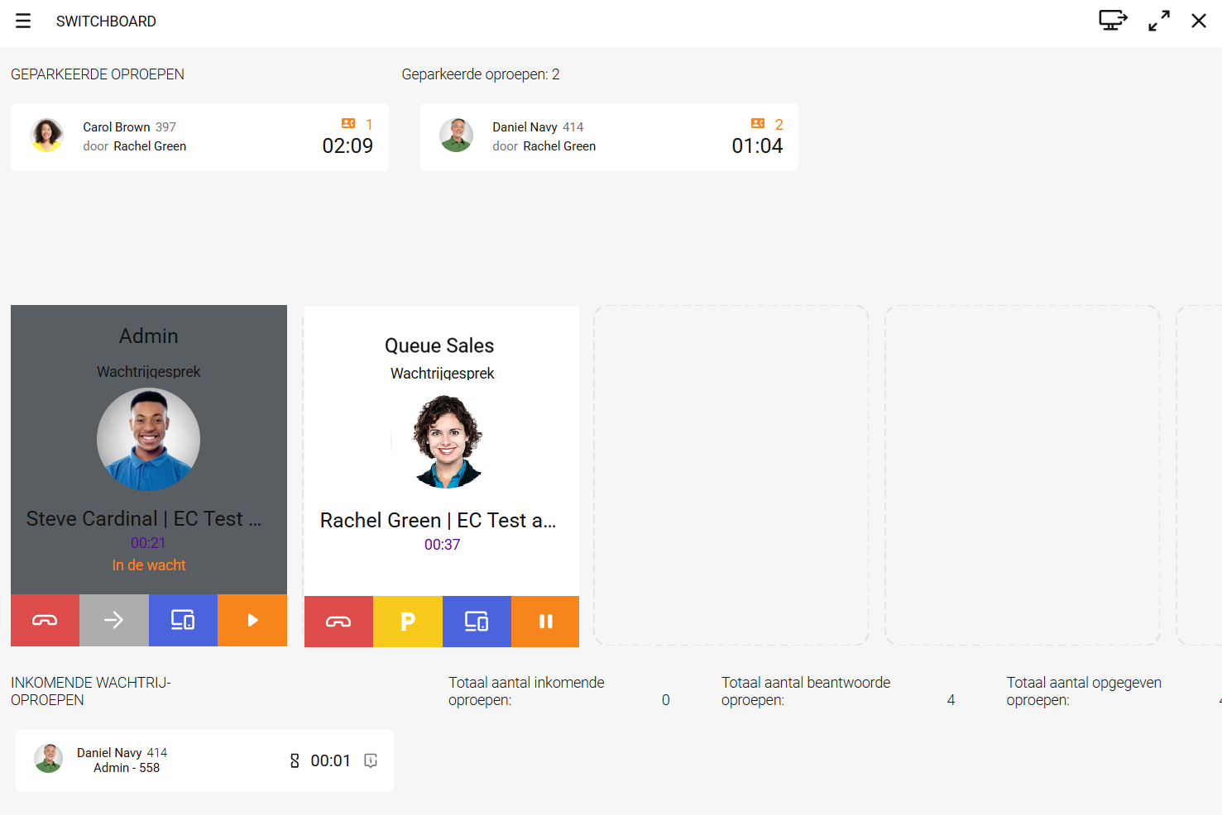Select Carol Brown's parked call
The width and height of the screenshot is (1222, 815).
(x=199, y=137)
